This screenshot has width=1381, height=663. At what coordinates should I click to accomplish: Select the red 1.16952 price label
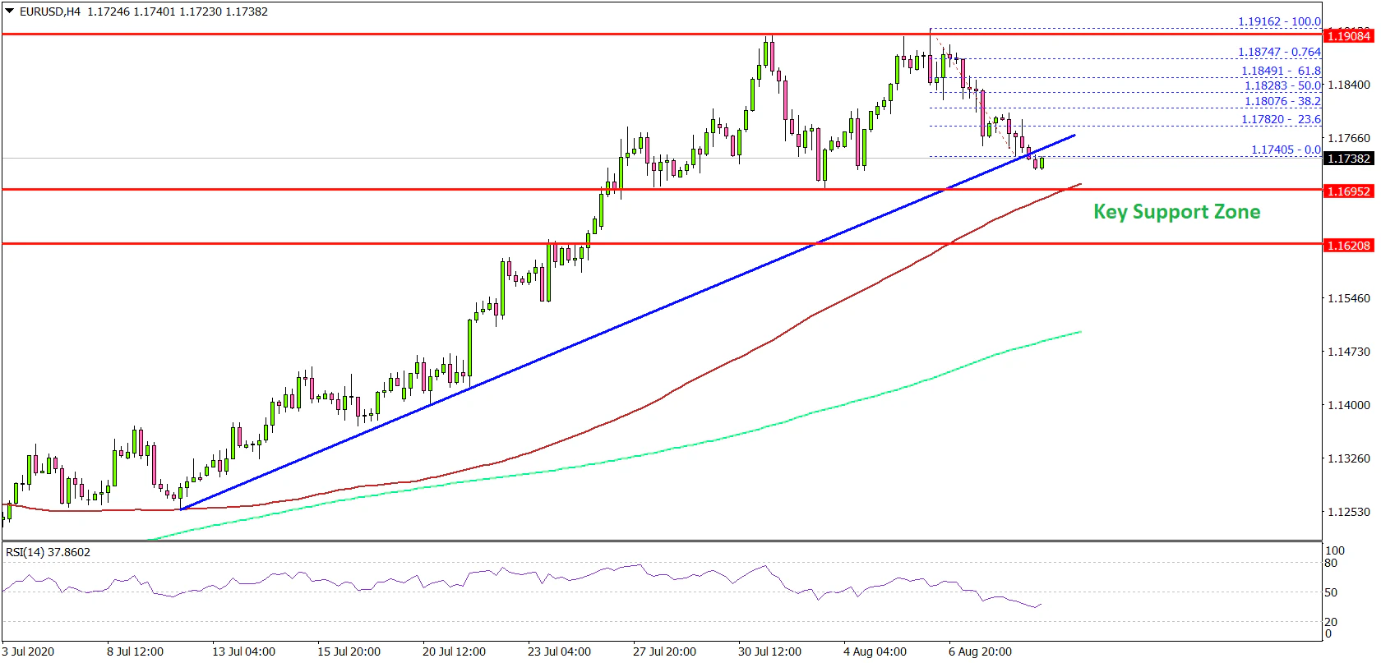[1348, 191]
